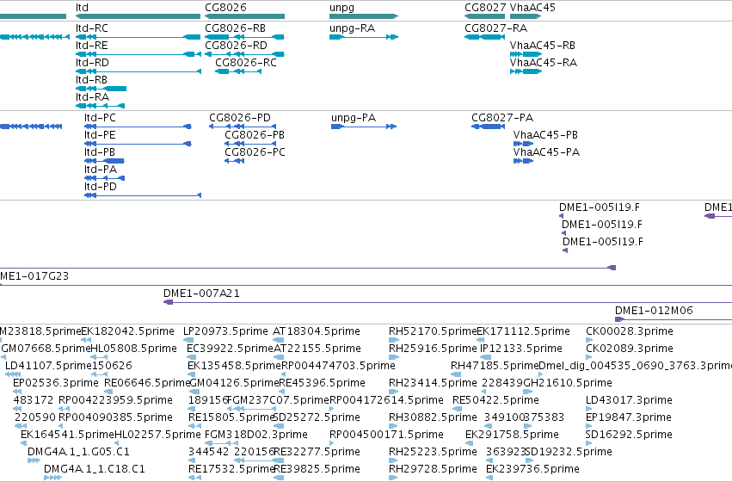This screenshot has height=482, width=732.
Task: Click the ltd-RA transcript label
Action: tap(92, 97)
